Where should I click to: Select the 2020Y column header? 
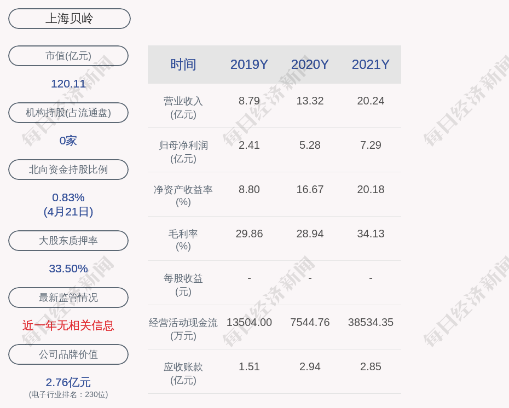pyautogui.click(x=310, y=65)
